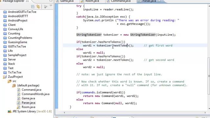Click the editor horizontal scrollbar left arrow
210x118 pixels.
[64, 113]
